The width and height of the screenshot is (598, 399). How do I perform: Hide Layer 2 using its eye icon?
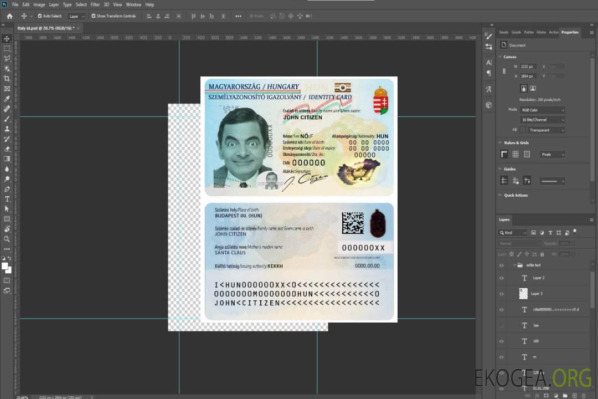pos(502,278)
